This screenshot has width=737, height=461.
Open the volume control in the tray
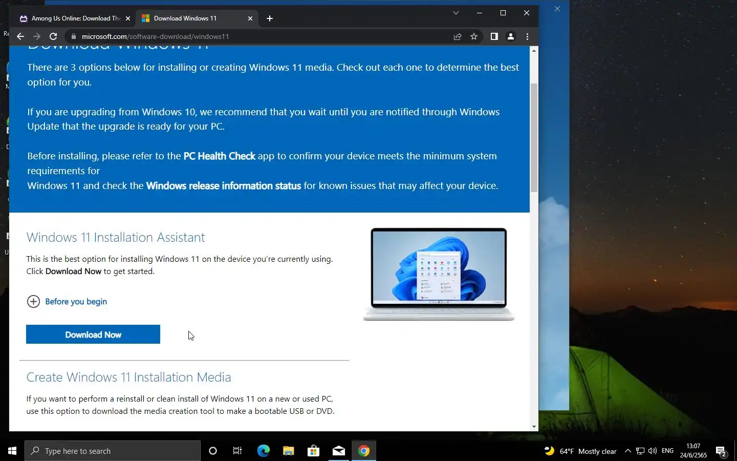pyautogui.click(x=653, y=451)
